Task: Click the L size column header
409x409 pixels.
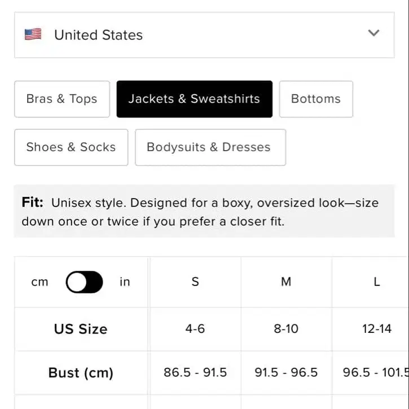Action: click(x=376, y=282)
